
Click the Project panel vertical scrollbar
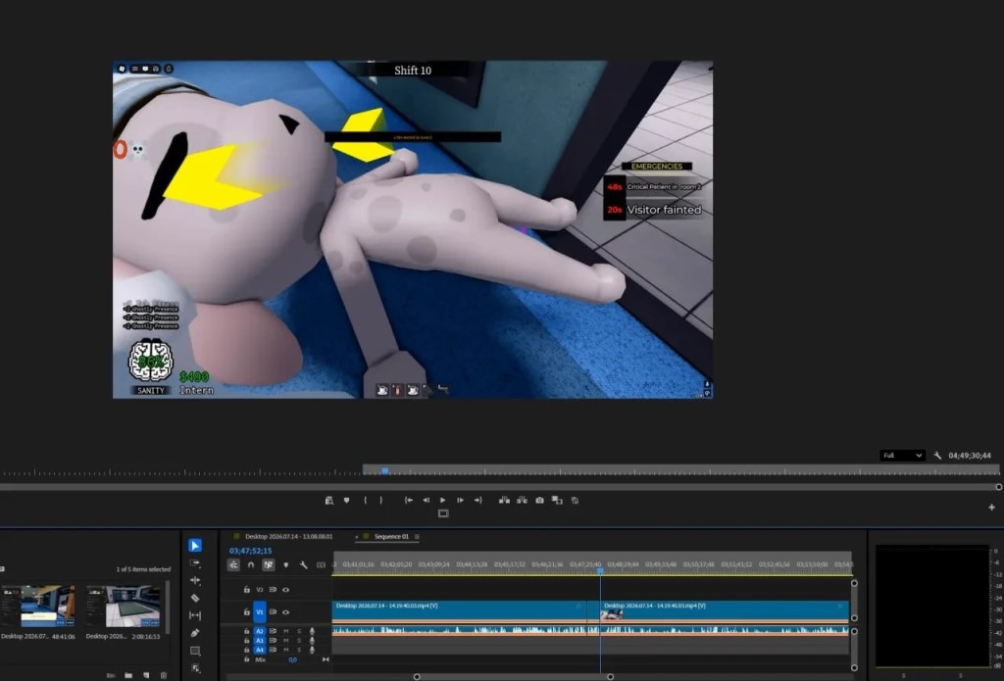(x=168, y=608)
